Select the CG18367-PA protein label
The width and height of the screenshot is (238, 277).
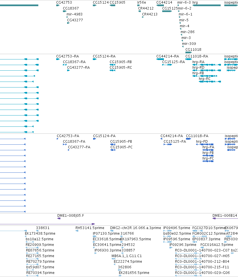(74, 142)
